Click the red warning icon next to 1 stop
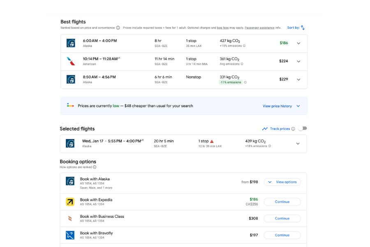 click(x=211, y=141)
